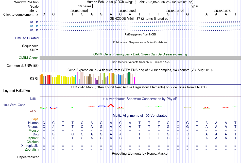
Task: Click the 25,852,875 ruler coordinate
Action: [x=222, y=11]
